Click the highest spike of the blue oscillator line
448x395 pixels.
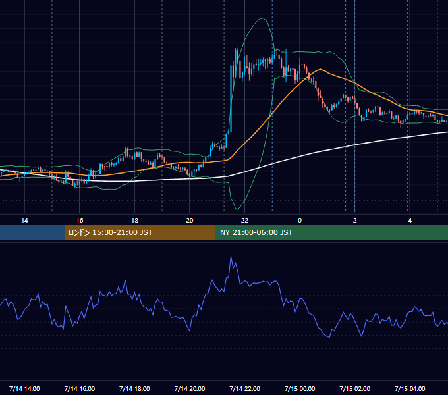point(231,257)
